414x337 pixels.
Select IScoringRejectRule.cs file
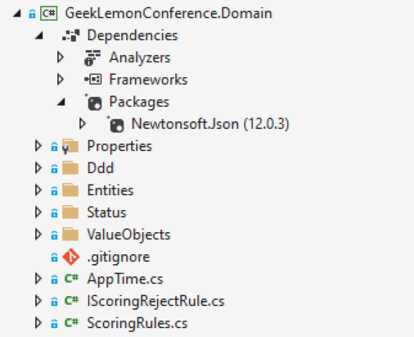point(155,301)
